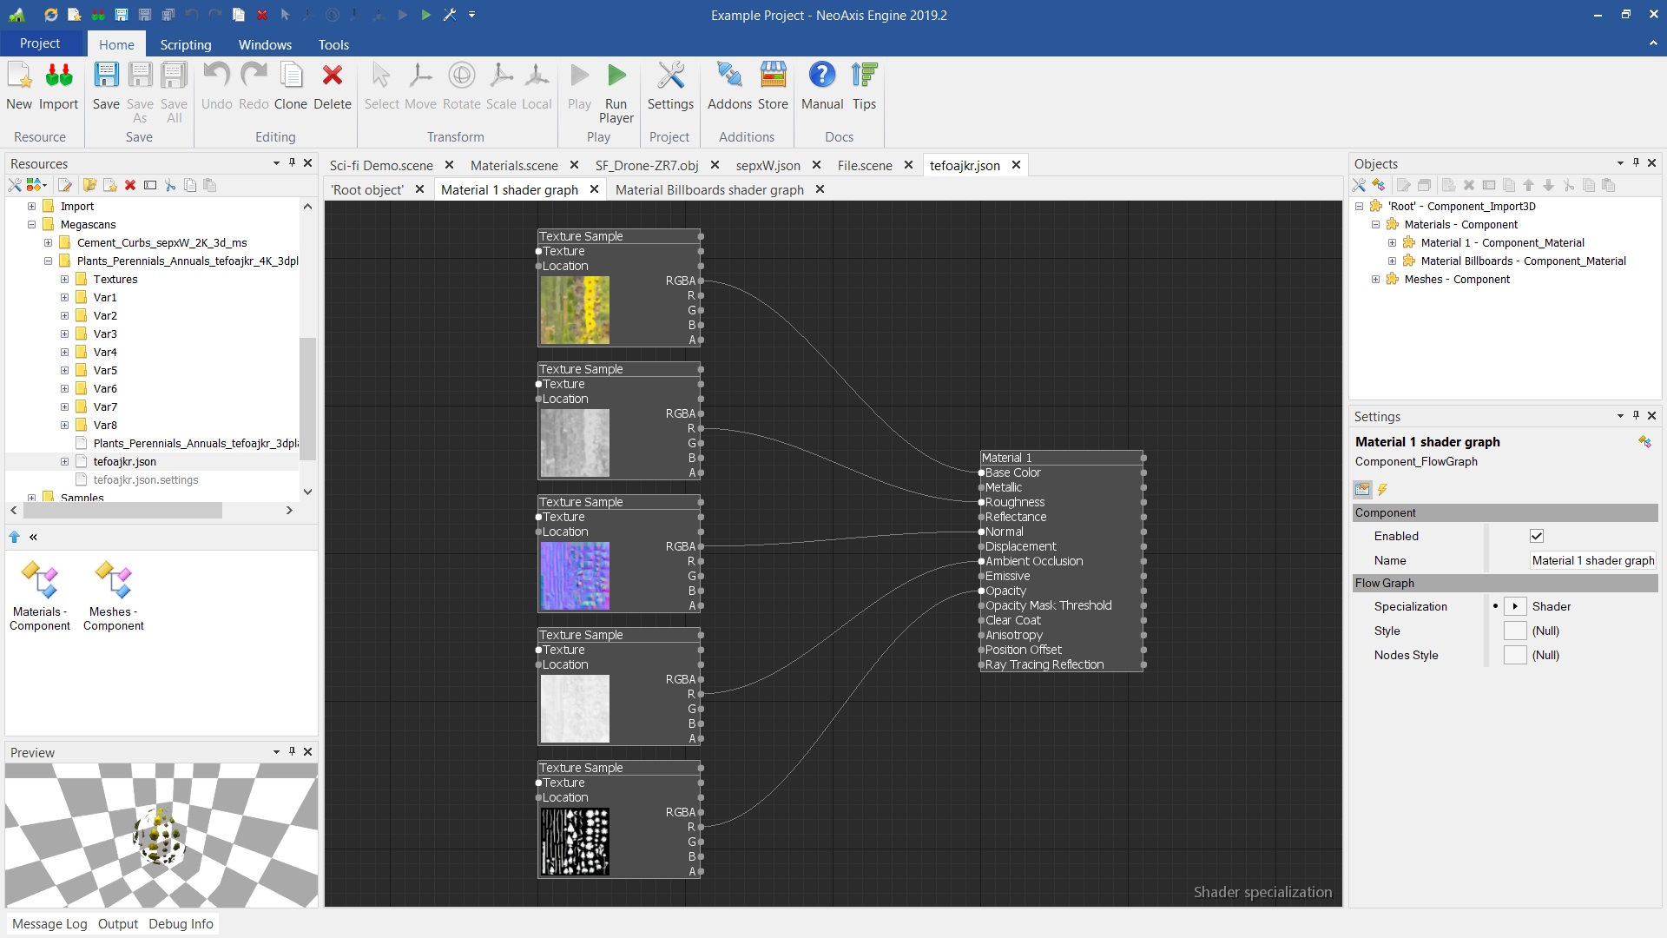Collapse the Megascans folder
1667x938 pixels.
coord(32,225)
